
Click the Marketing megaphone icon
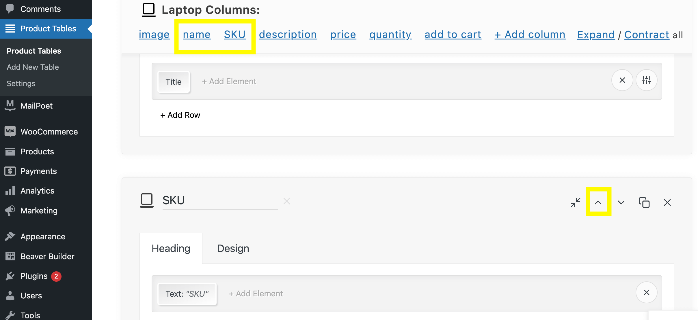tap(10, 211)
